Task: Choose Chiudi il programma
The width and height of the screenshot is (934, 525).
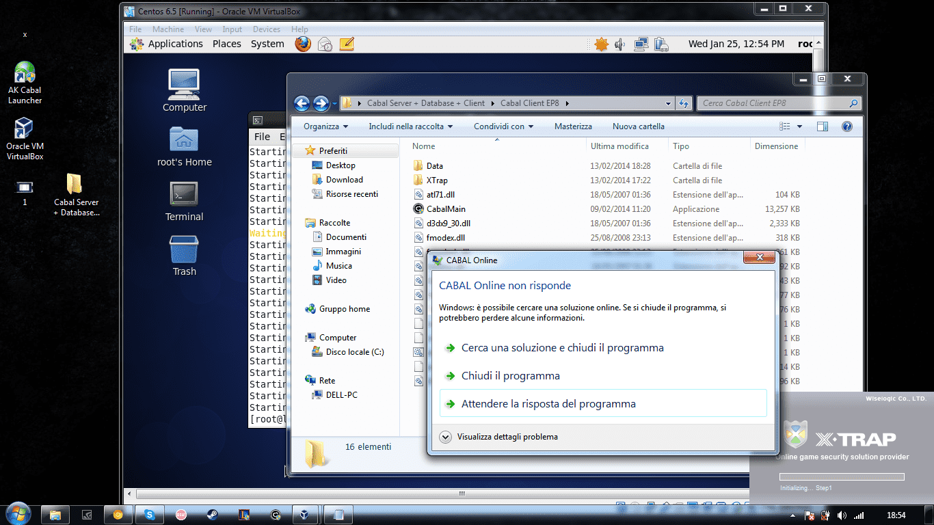Action: tap(603, 376)
